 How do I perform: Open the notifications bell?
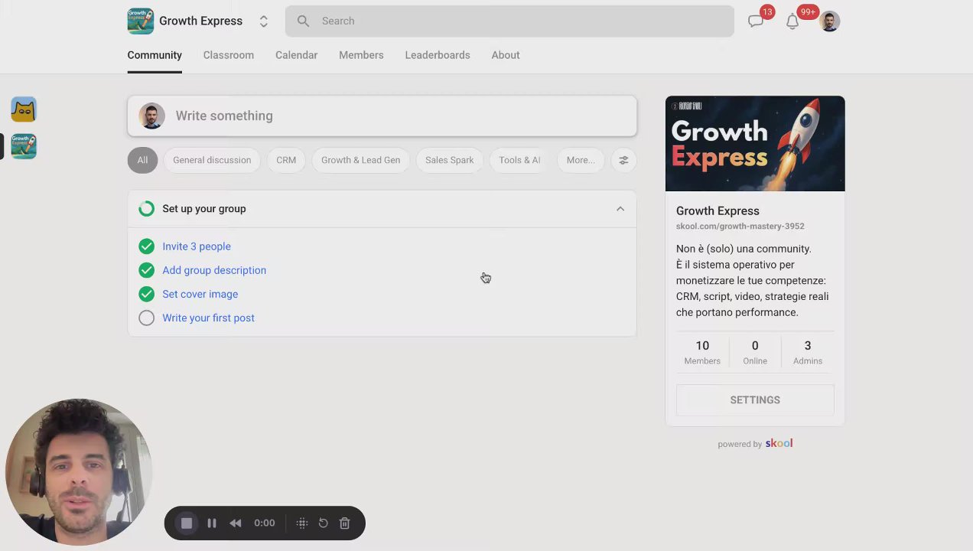pyautogui.click(x=792, y=21)
